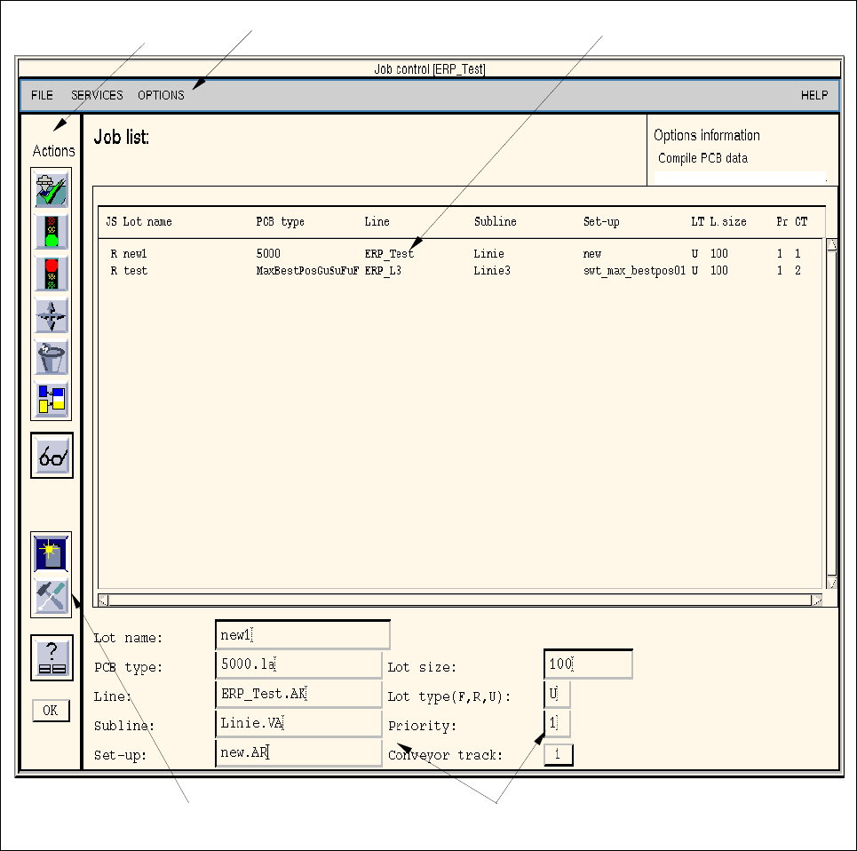Click the Lot size input field
The image size is (857, 851).
(x=588, y=664)
